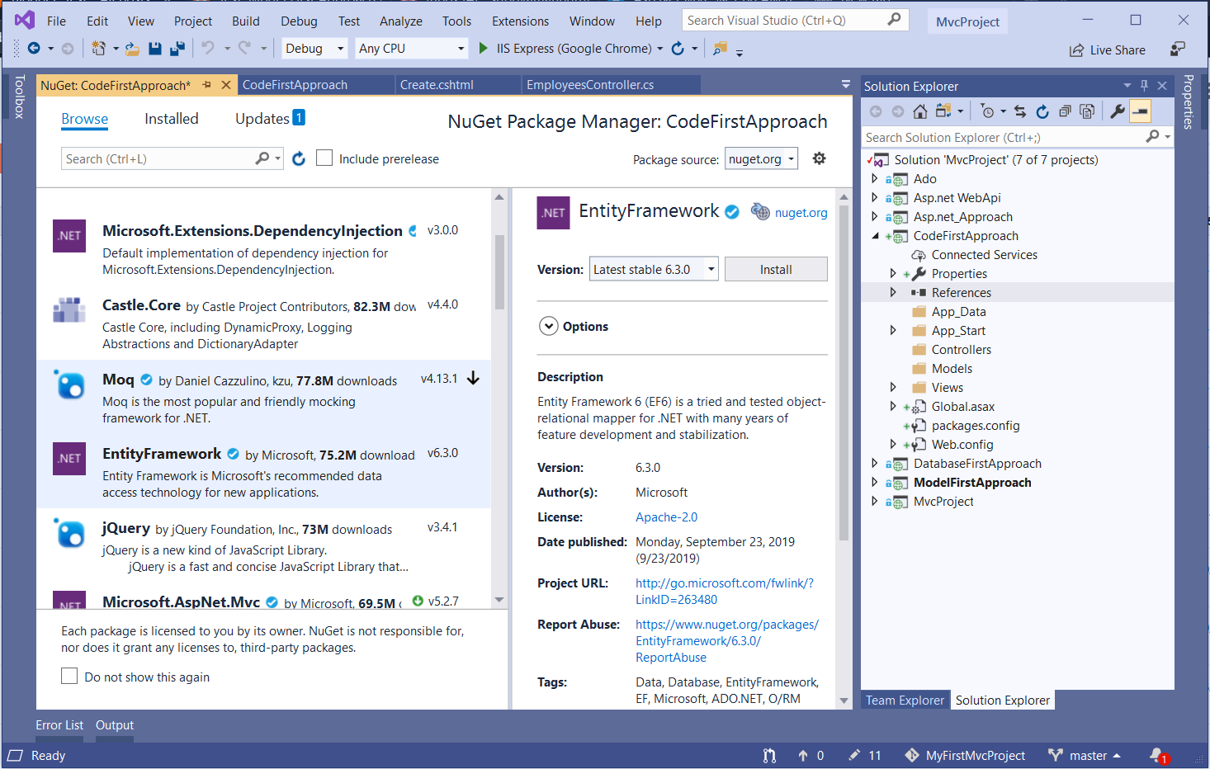This screenshot has width=1210, height=769.
Task: Expand the Ado project node
Action: [874, 178]
